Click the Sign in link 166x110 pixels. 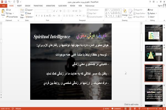click(160, 6)
